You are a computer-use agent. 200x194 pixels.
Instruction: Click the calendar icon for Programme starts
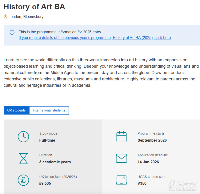click(x=121, y=137)
